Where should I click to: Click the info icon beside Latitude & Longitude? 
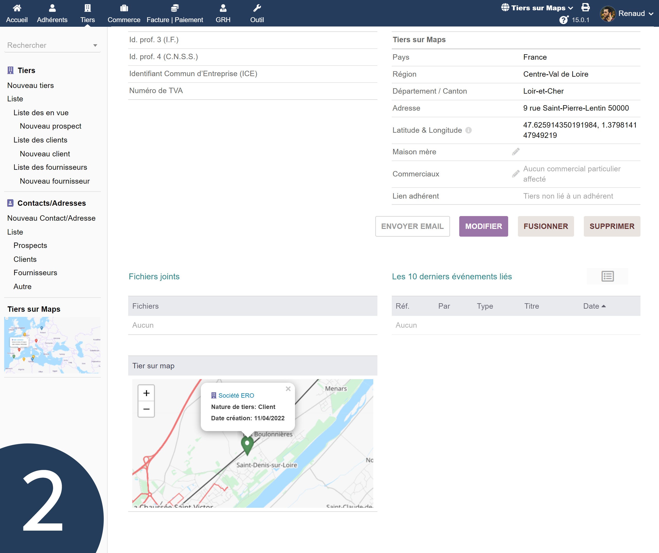pos(468,130)
